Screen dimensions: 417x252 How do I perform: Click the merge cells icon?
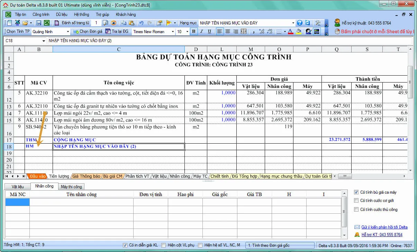[243, 31]
